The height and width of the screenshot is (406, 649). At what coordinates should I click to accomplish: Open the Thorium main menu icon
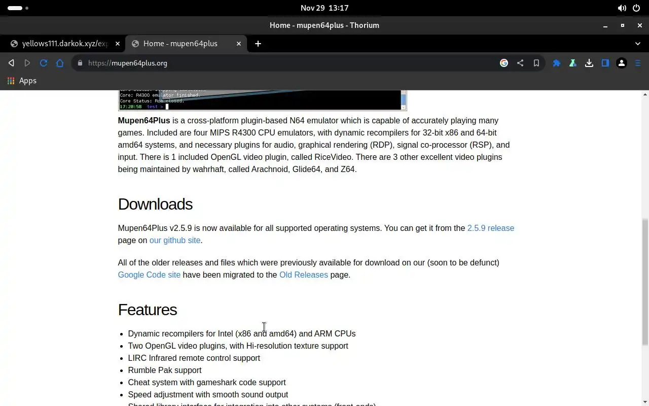tap(638, 63)
